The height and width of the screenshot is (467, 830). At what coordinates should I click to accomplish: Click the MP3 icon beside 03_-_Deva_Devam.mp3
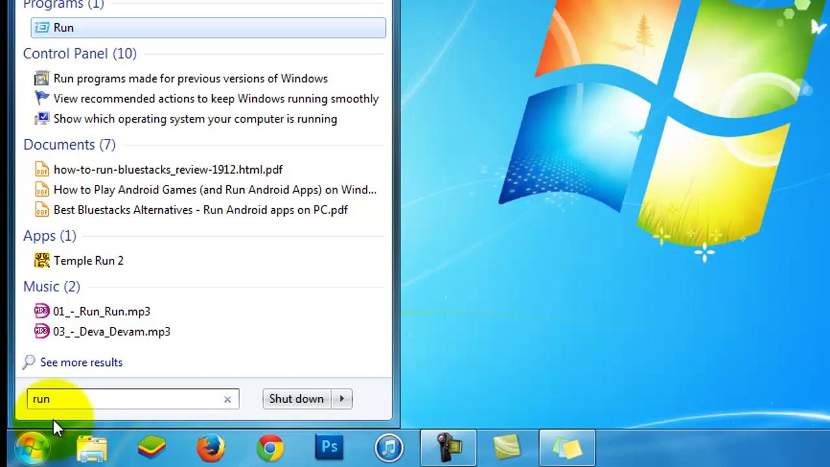coord(41,331)
